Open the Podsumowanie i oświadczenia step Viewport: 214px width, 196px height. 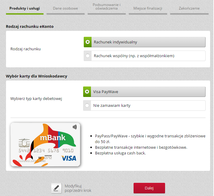(x=107, y=7)
